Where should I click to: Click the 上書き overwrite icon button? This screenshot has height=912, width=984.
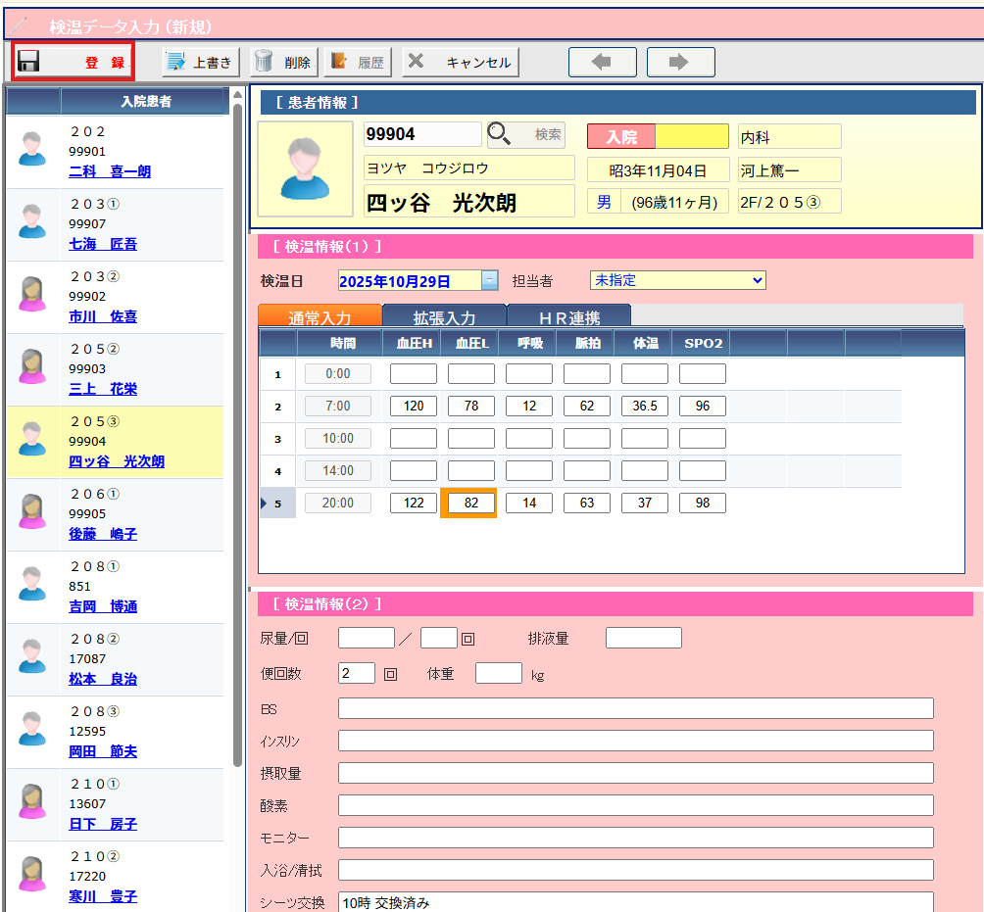[x=176, y=62]
